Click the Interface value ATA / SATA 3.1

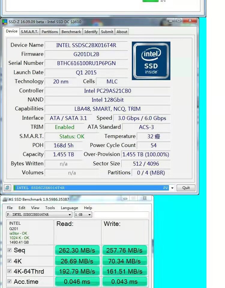(68, 118)
